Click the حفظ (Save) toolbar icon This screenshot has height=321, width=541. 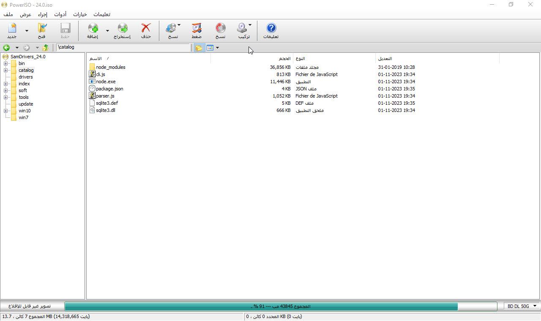[x=65, y=28]
